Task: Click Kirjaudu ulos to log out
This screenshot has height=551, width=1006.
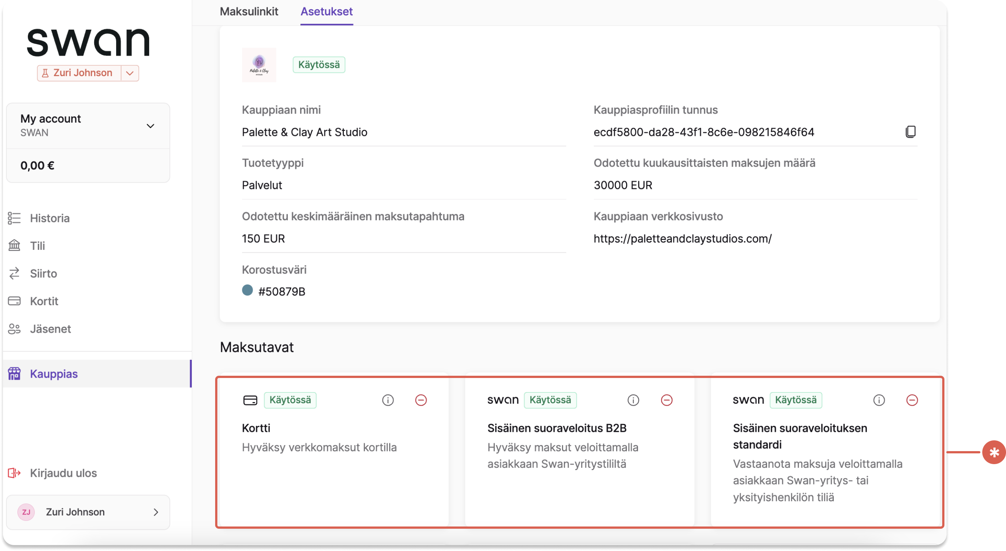Action: (63, 473)
